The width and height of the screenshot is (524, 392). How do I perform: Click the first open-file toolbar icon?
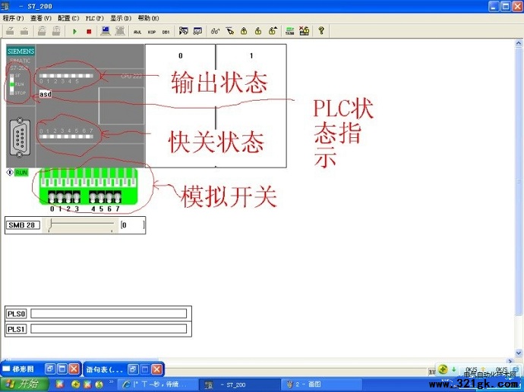pyautogui.click(x=10, y=31)
